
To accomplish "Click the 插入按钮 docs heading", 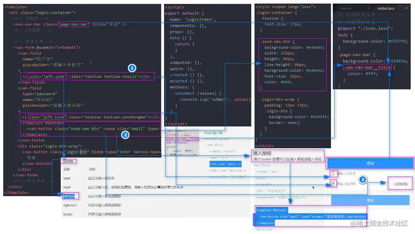I will point(262,153).
